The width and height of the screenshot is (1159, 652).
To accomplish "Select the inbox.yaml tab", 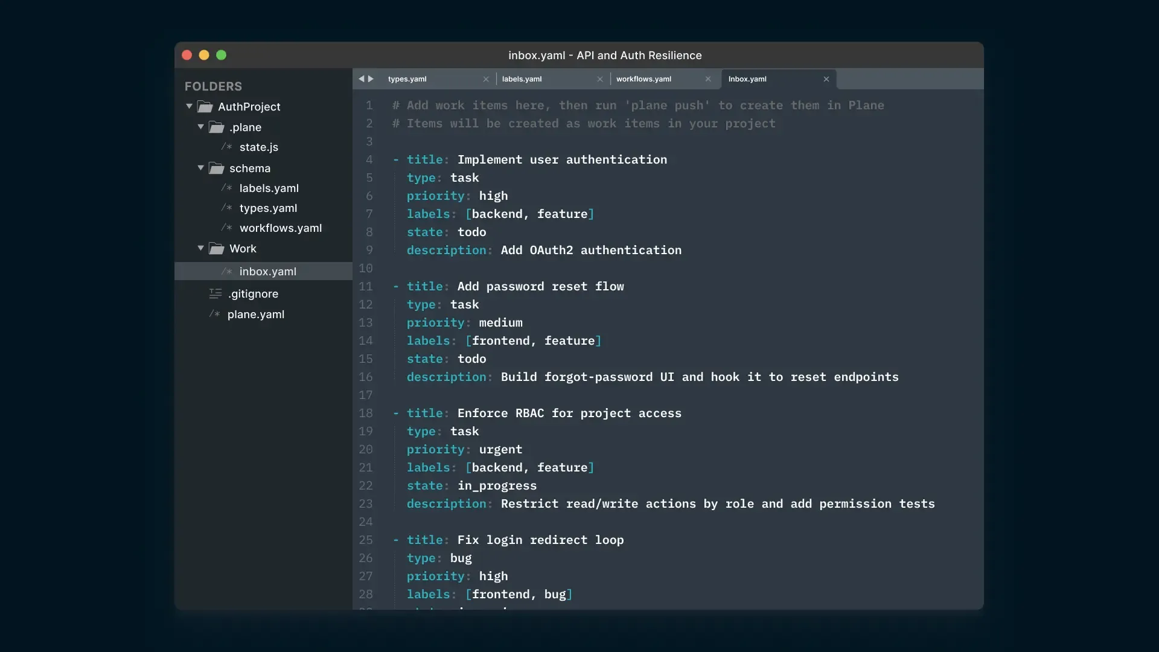I will [x=779, y=79].
